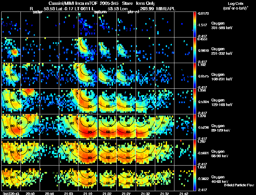Click the 'Ions Only' text in title
The image size is (256, 195).
(146, 4)
